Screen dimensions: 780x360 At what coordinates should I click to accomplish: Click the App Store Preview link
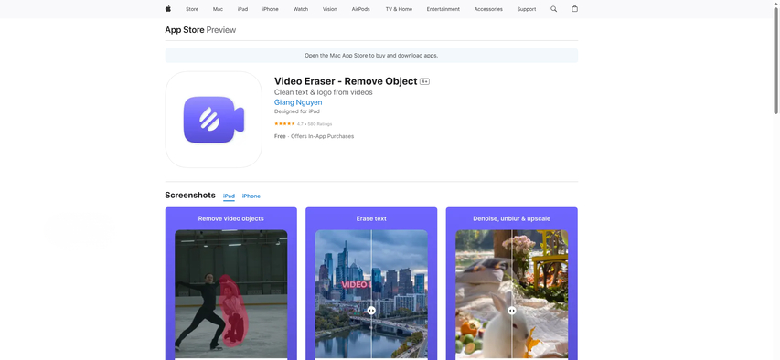click(x=200, y=30)
